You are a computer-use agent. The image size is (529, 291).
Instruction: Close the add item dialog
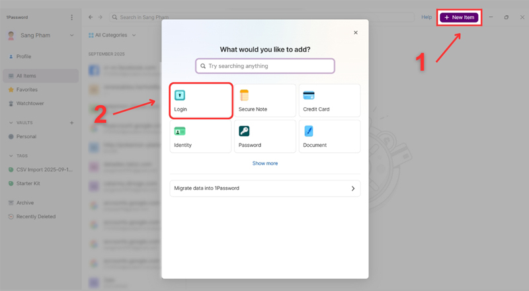click(356, 32)
